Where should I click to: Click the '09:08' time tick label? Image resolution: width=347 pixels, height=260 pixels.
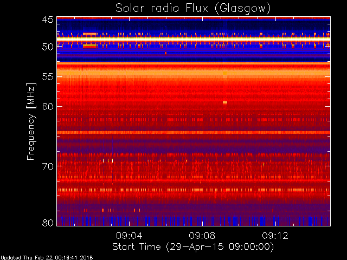(202, 236)
